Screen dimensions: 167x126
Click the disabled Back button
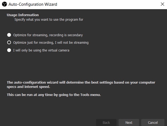[106, 122]
